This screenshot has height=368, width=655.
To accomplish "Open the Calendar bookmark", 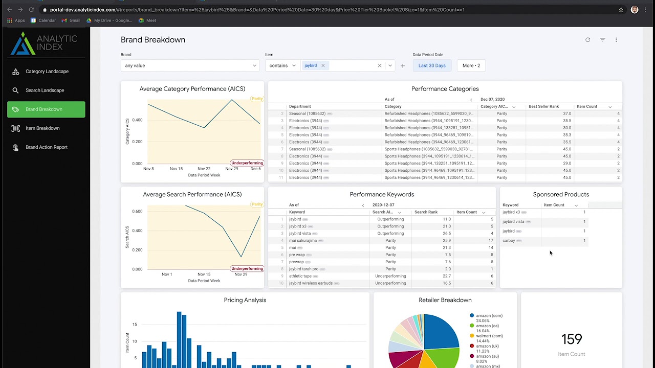I will [x=43, y=20].
